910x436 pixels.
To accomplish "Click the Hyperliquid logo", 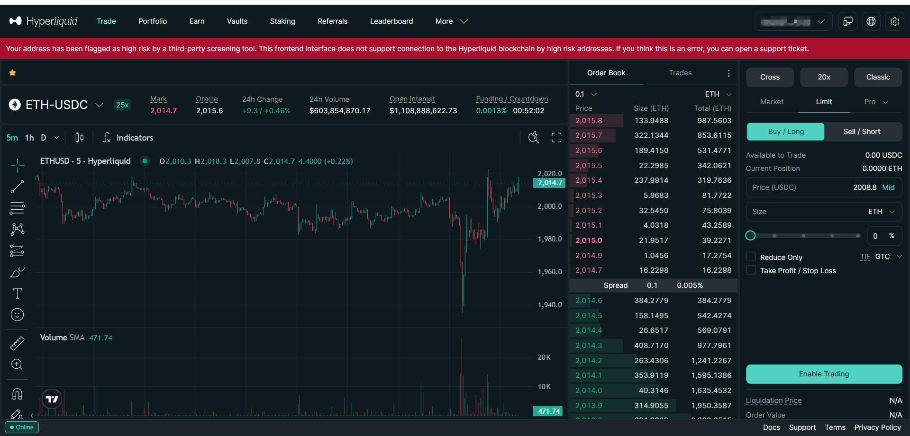I will pyautogui.click(x=44, y=21).
